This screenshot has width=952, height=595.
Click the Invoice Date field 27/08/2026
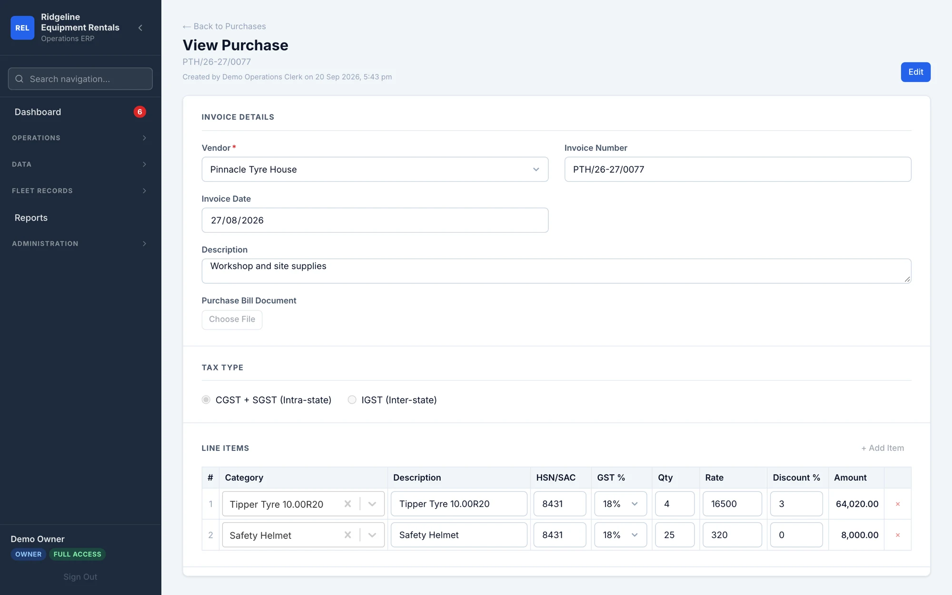(375, 220)
